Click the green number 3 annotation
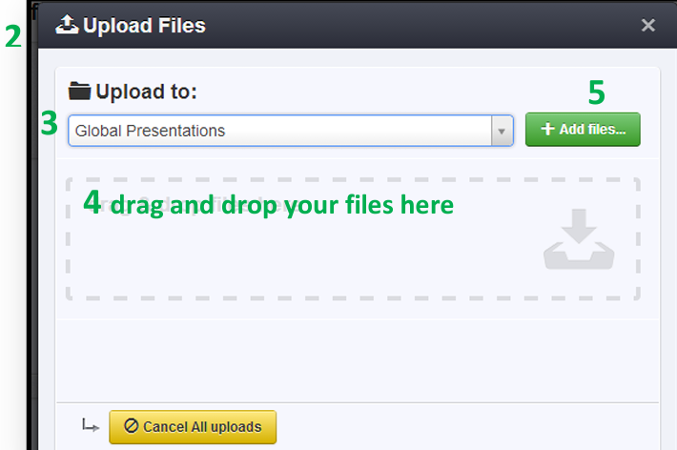Image resolution: width=677 pixels, height=450 pixels. tap(50, 123)
